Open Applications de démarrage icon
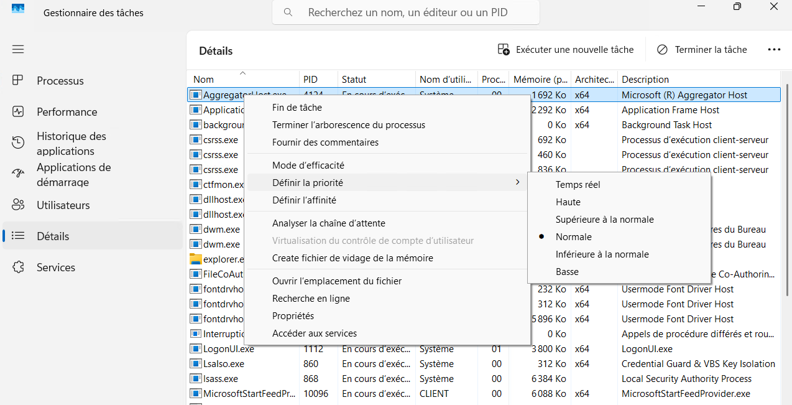This screenshot has height=405, width=792. point(18,174)
